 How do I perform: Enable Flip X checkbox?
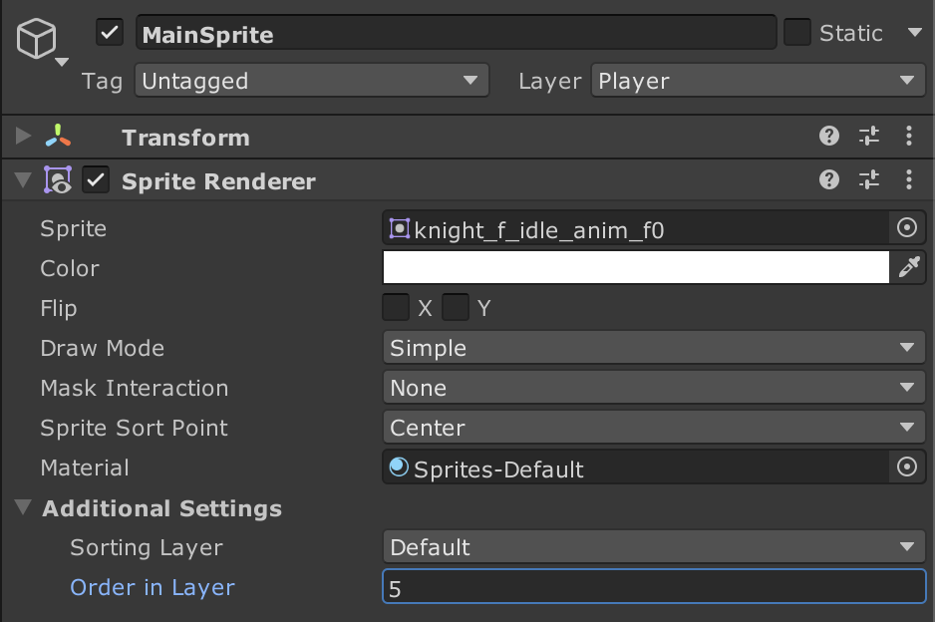(x=396, y=307)
